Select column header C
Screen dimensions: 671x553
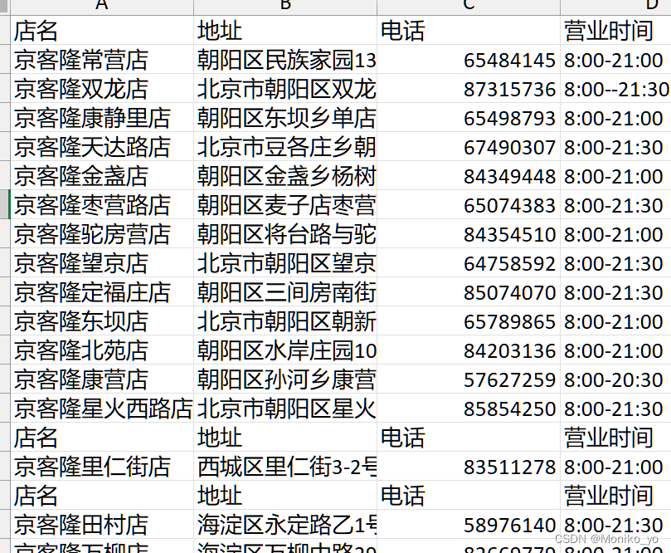(467, 7)
